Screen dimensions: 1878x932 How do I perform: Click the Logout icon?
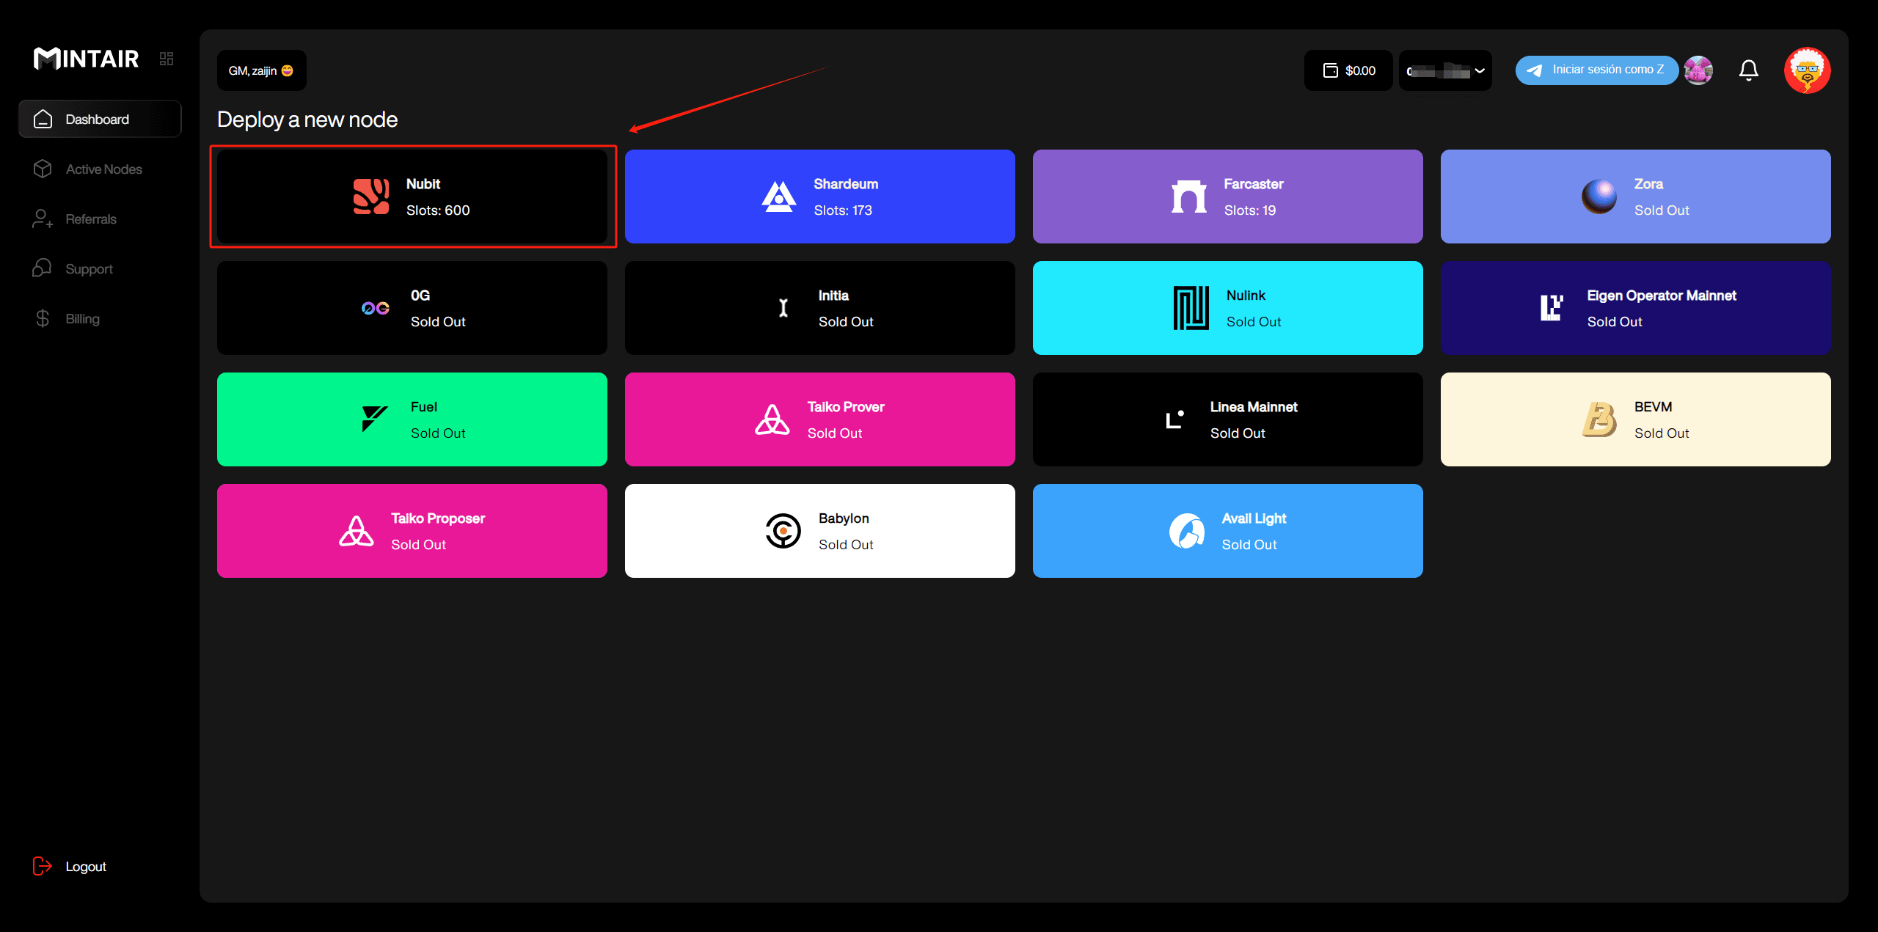click(x=42, y=866)
